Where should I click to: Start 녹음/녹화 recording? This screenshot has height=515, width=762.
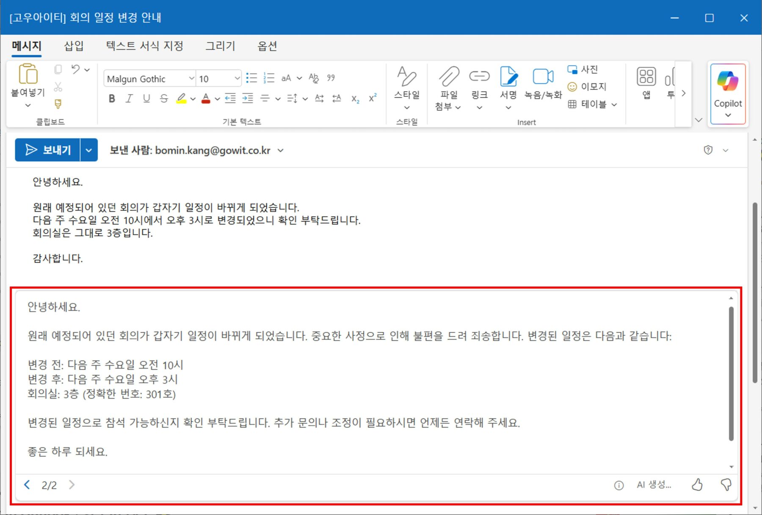point(543,83)
